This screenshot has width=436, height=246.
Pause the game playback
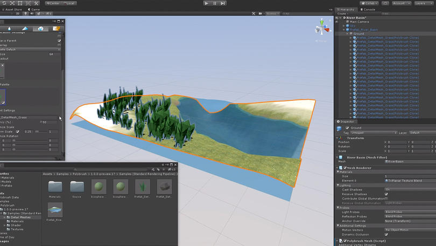(215, 3)
